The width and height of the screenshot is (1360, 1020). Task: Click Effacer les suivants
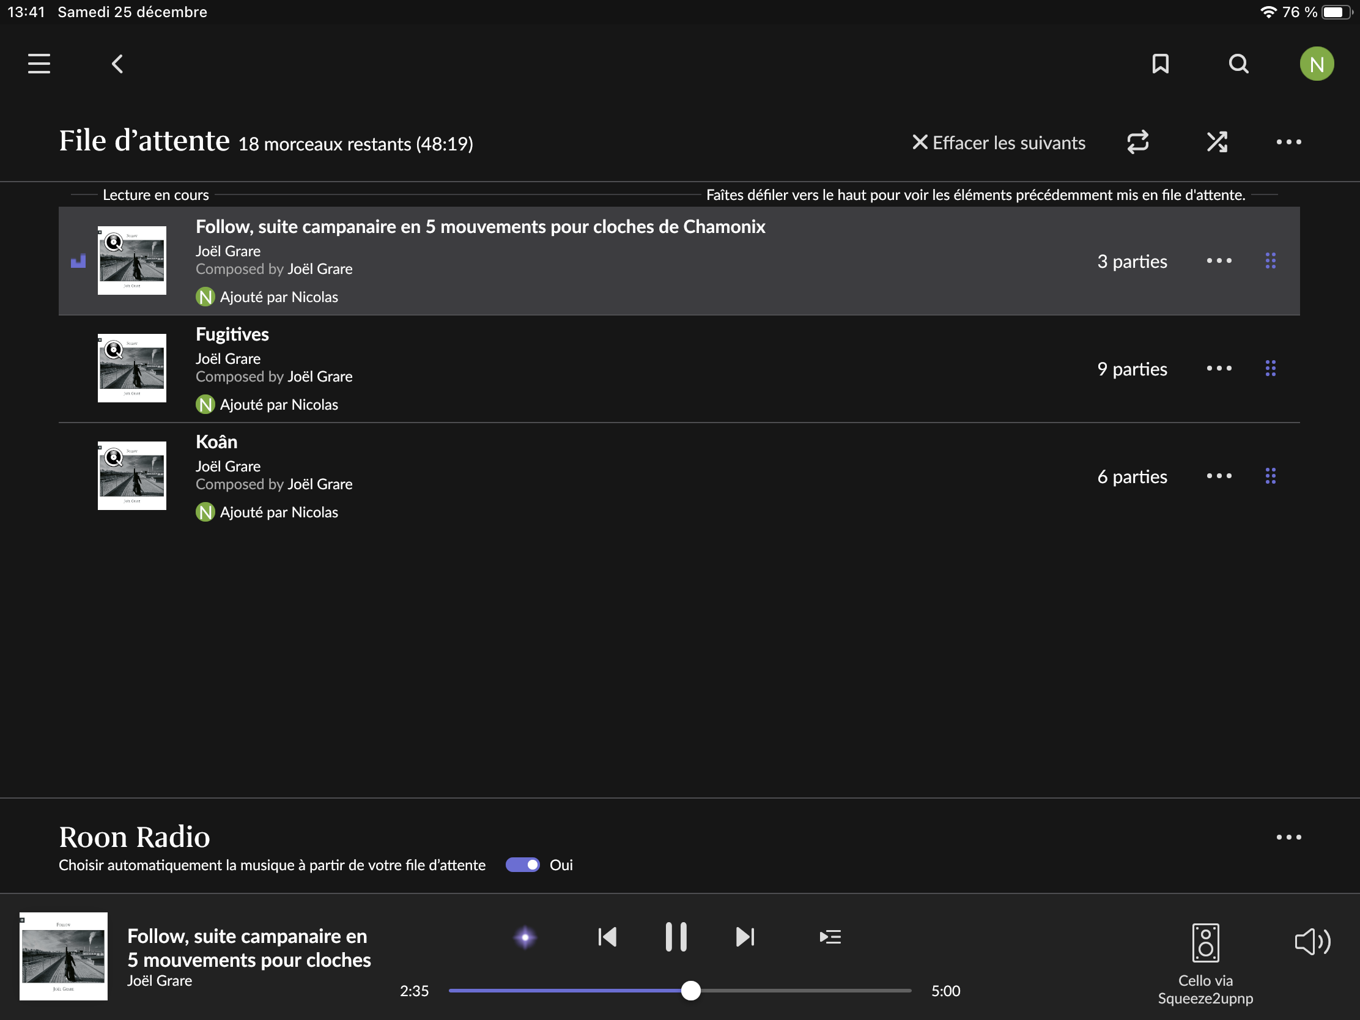pos(999,142)
